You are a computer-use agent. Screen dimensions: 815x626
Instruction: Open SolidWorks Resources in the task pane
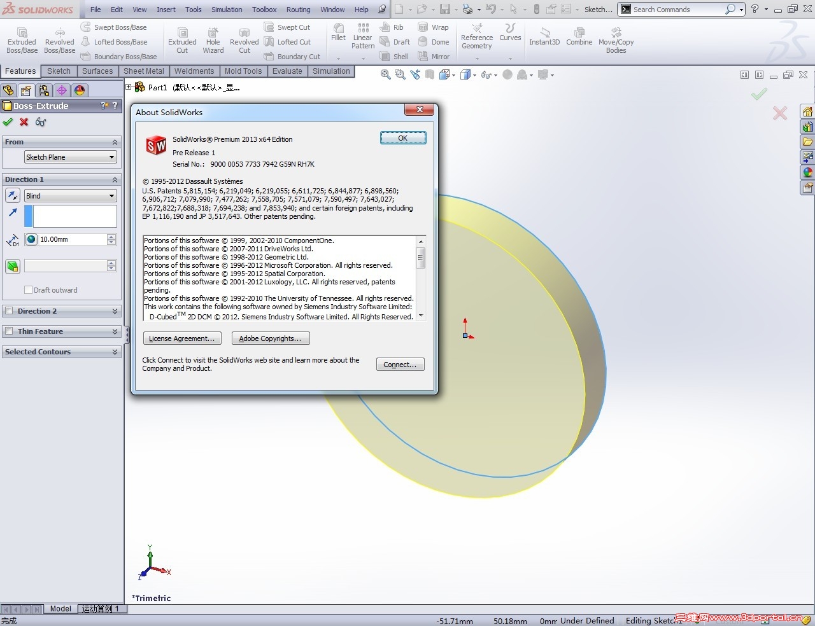tap(807, 112)
